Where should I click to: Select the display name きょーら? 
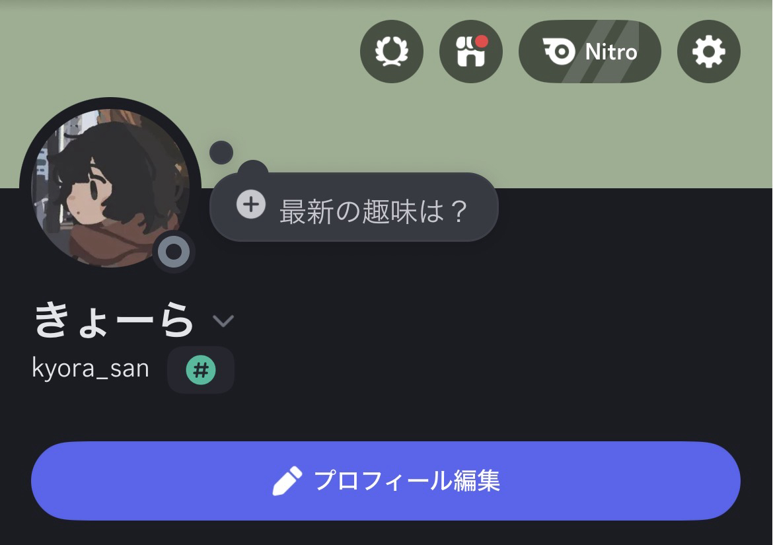click(113, 320)
